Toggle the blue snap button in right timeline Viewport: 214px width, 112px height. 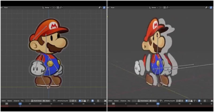click(x=200, y=101)
